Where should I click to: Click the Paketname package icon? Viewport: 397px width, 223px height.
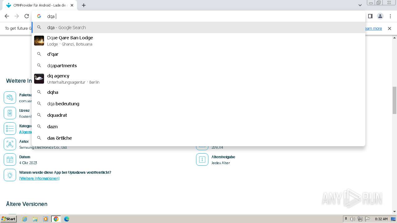click(10, 98)
